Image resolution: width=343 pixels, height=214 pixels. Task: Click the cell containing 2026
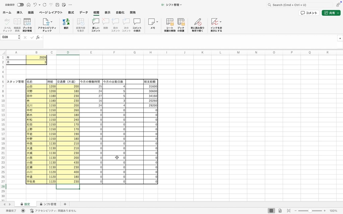[x=36, y=58]
